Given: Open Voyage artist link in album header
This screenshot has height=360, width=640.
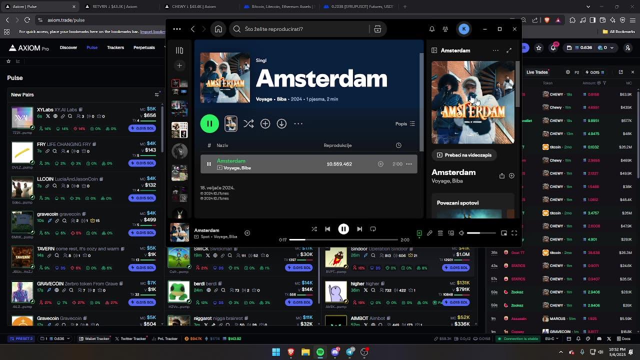Looking at the screenshot, I should [x=264, y=99].
